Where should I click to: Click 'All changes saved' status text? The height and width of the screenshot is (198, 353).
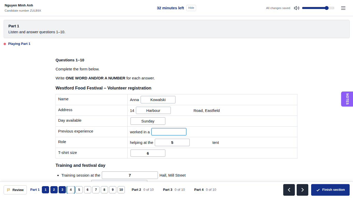click(278, 8)
